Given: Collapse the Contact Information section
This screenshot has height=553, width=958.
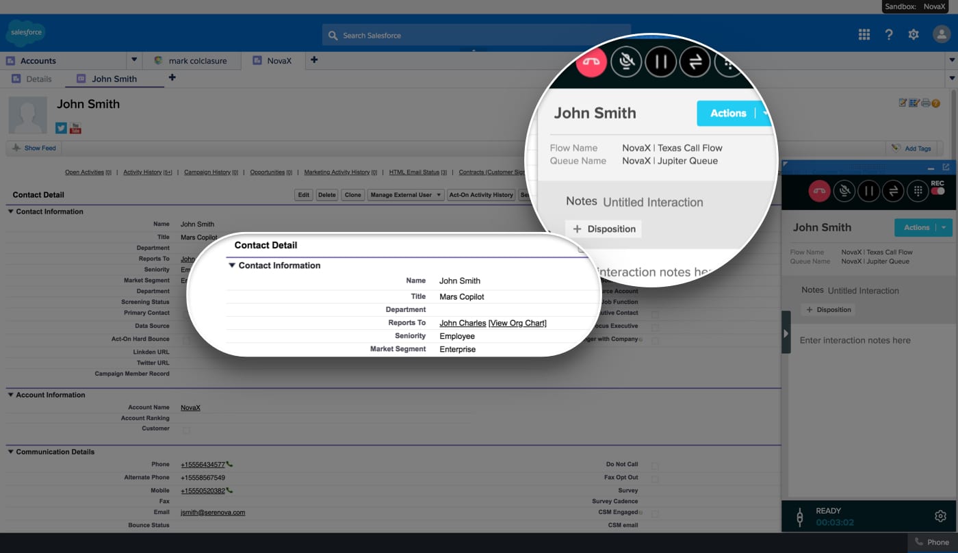Looking at the screenshot, I should tap(10, 211).
